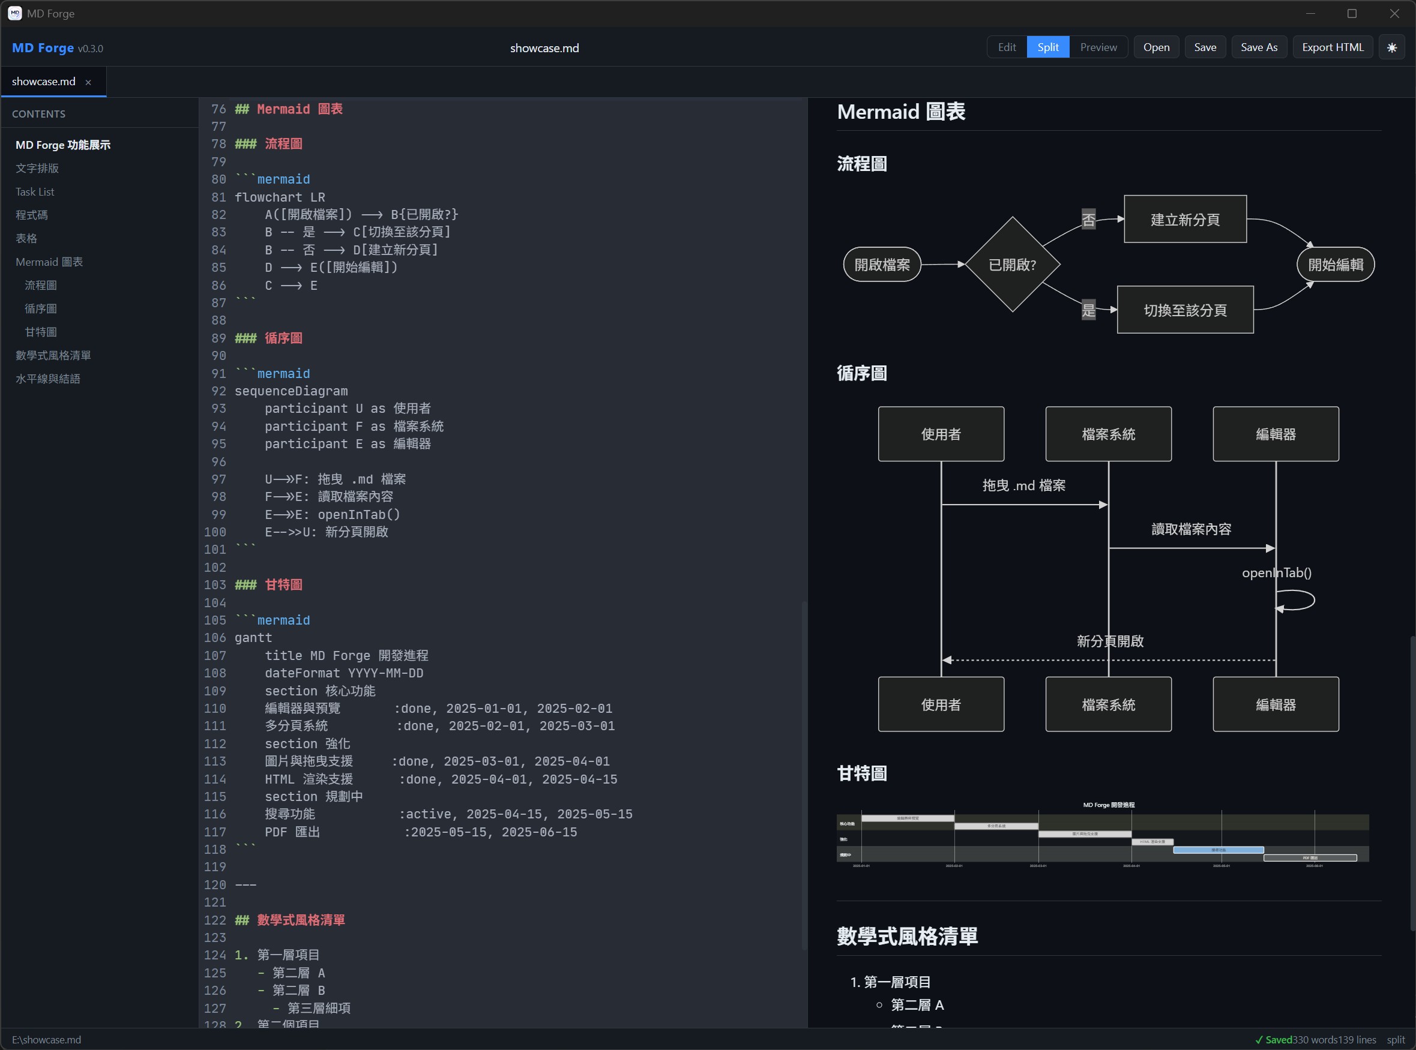1416x1050 pixels.
Task: Click the 'sequenceDiagram' line in the editor
Action: (x=291, y=391)
